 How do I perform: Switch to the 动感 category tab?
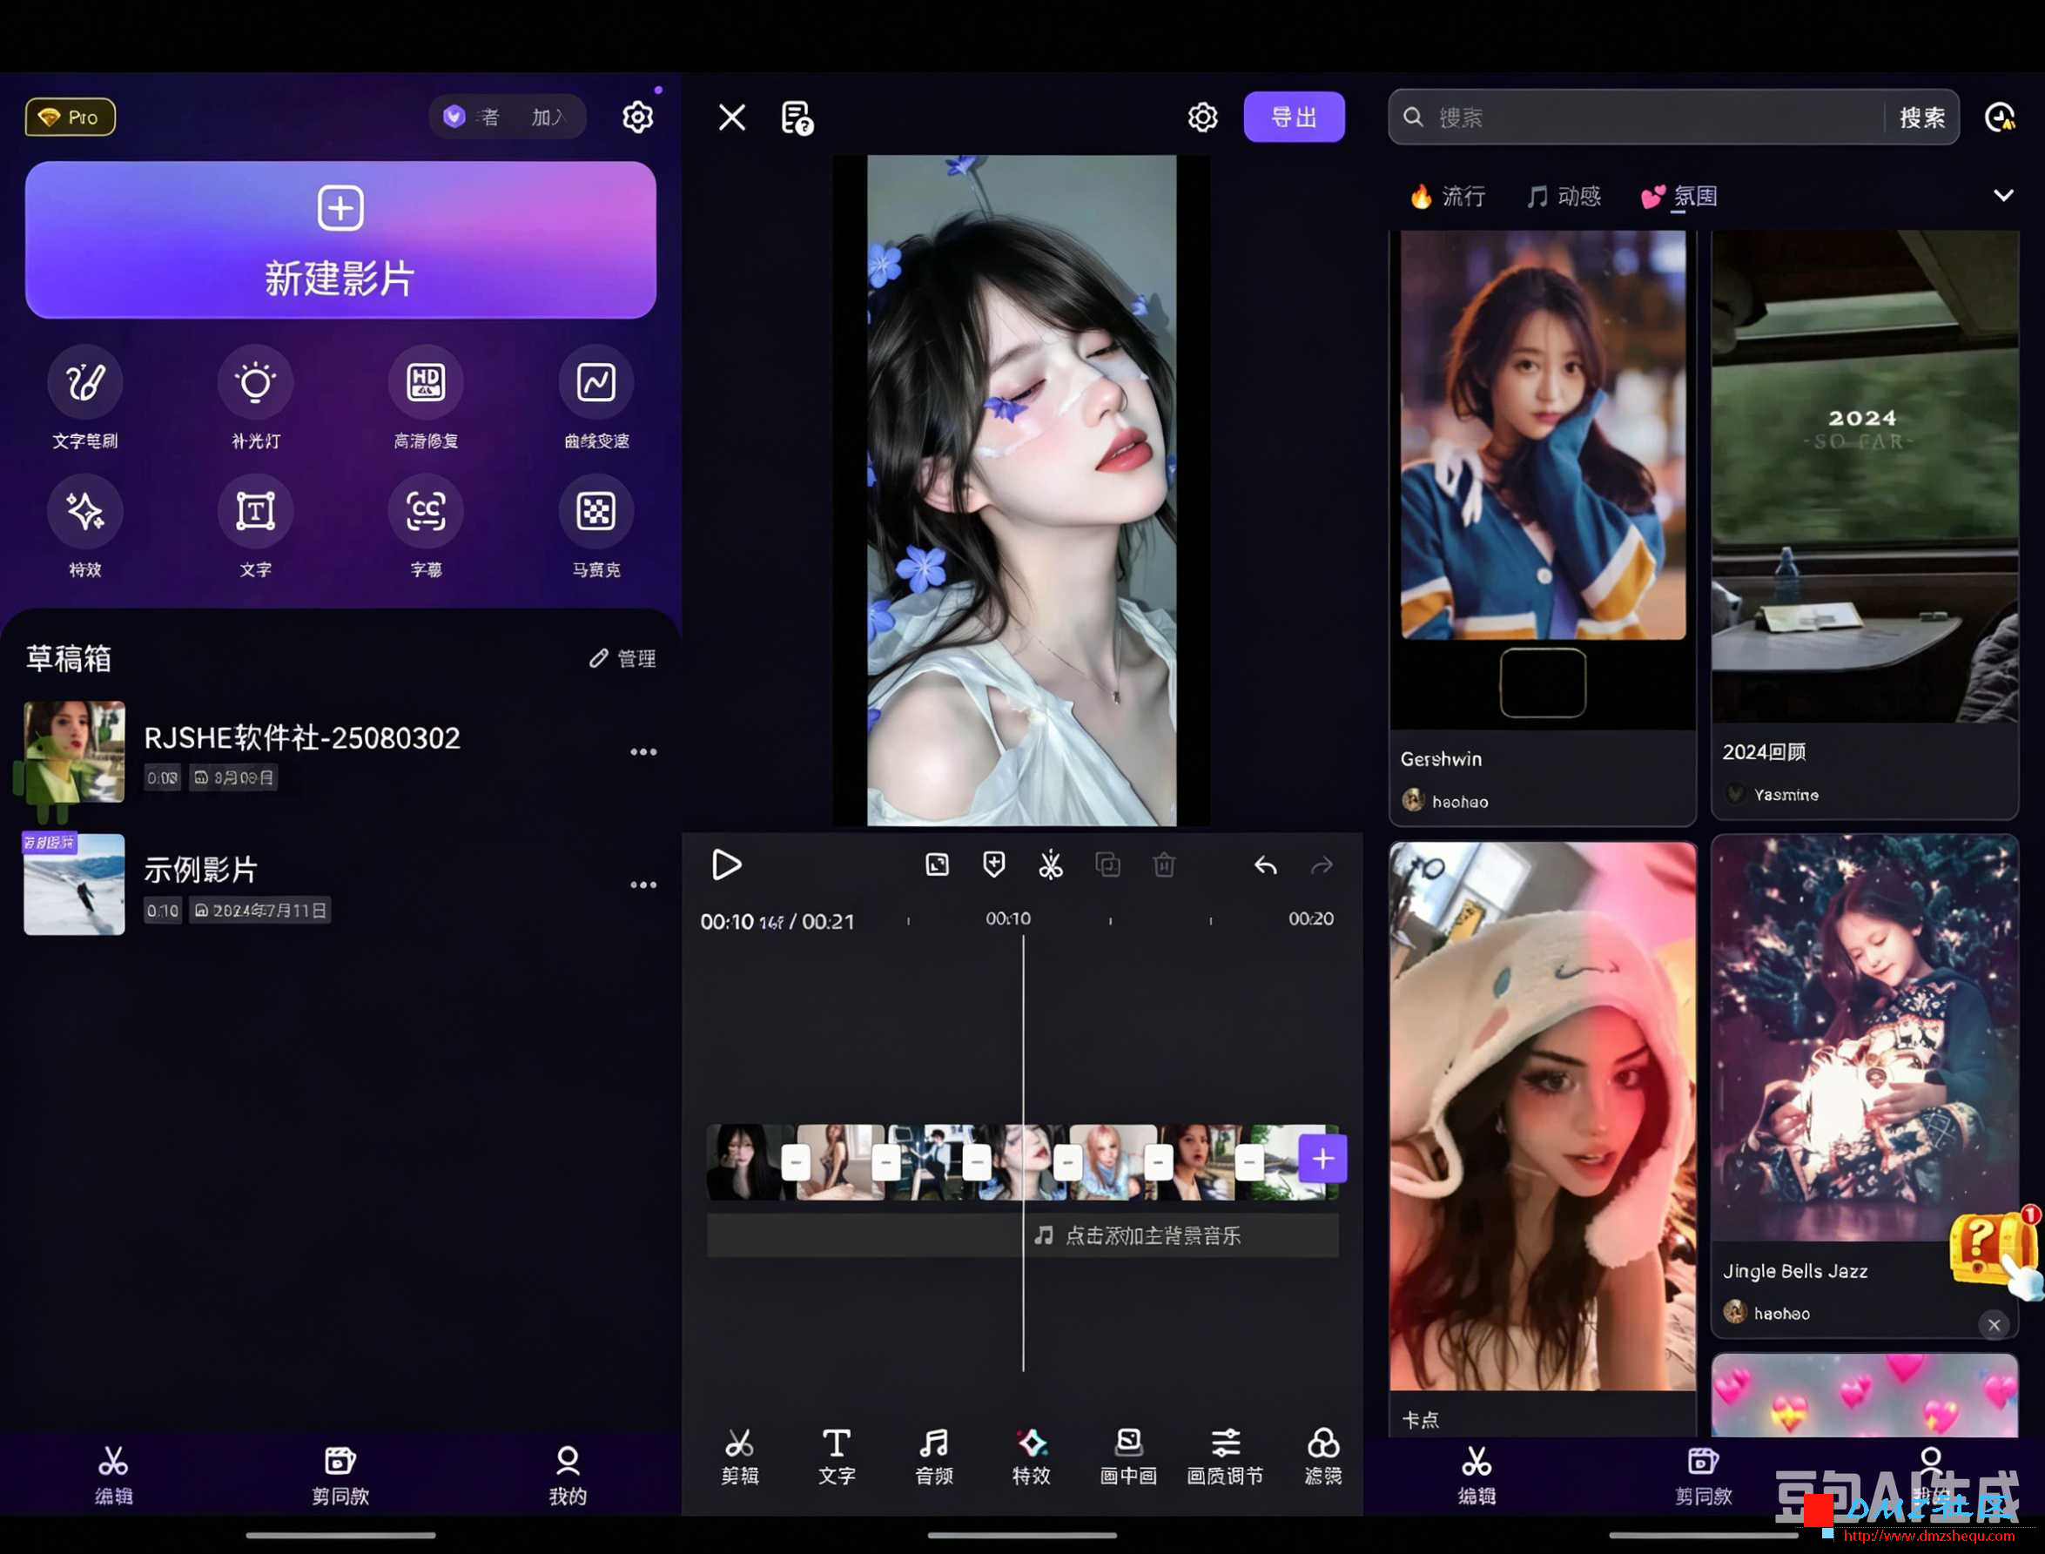pos(1563,196)
